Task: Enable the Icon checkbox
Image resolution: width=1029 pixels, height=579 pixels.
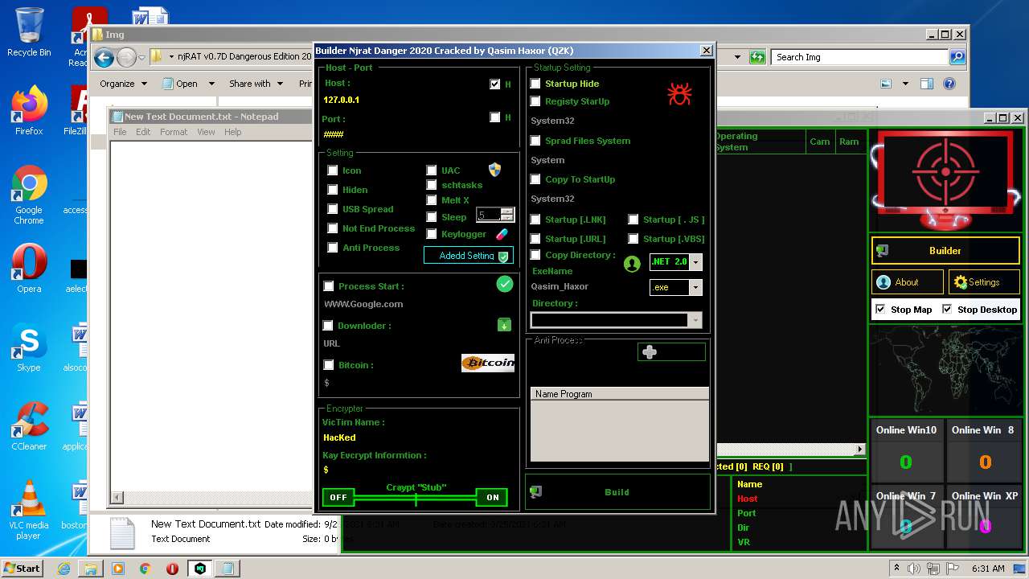Action: pos(332,170)
